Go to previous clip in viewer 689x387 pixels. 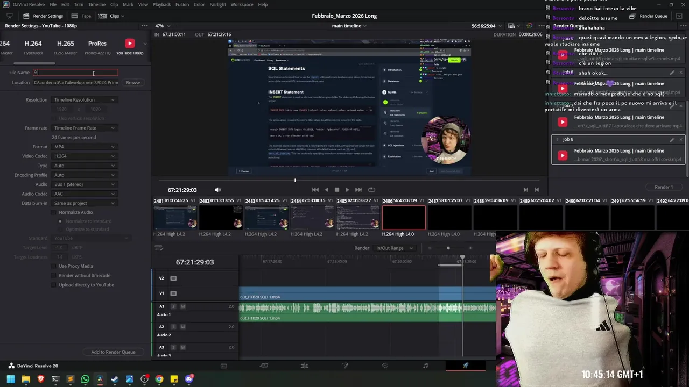537,190
